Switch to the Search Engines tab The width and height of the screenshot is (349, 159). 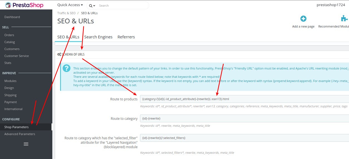click(98, 37)
